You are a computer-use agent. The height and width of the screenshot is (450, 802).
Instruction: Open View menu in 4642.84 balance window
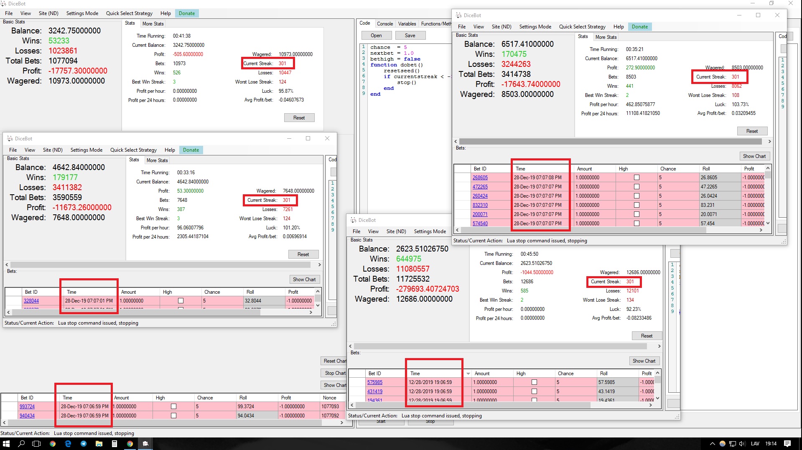(30, 150)
